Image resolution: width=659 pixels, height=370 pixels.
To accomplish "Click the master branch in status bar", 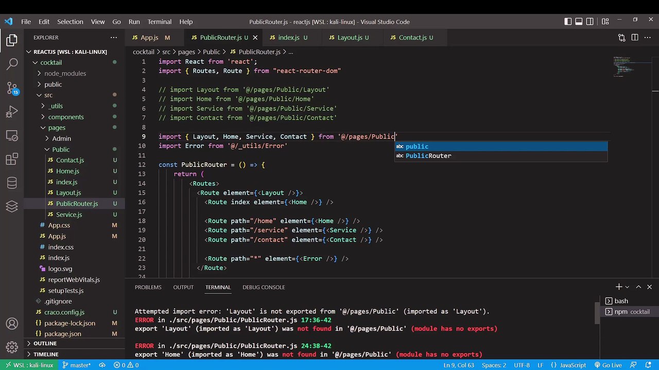I will [x=76, y=365].
